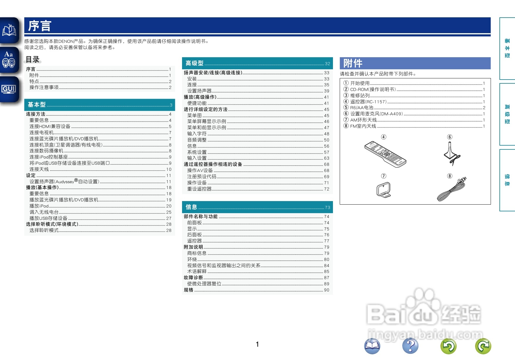The height and width of the screenshot is (364, 515).
Task: Jump to 规格 on page 90
Action: 257,290
